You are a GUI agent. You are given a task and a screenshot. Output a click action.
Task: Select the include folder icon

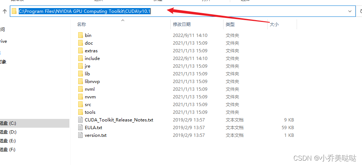point(80,59)
